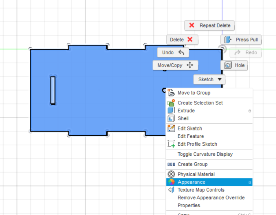Viewport: 276px width, 215px height.
Task: Click the Move/Copy cross arrows icon
Action: pyautogui.click(x=190, y=65)
